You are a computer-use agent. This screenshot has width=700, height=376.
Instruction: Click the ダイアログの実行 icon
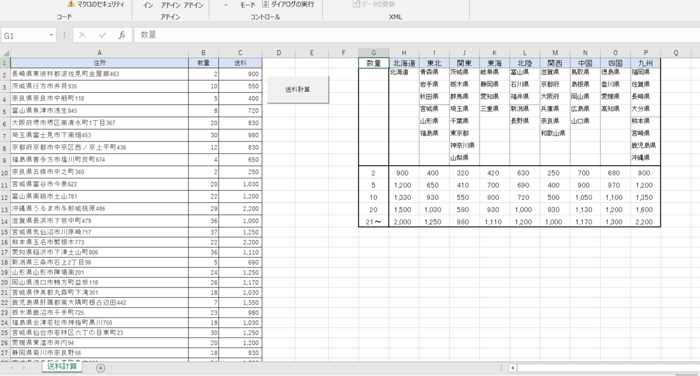click(x=265, y=4)
